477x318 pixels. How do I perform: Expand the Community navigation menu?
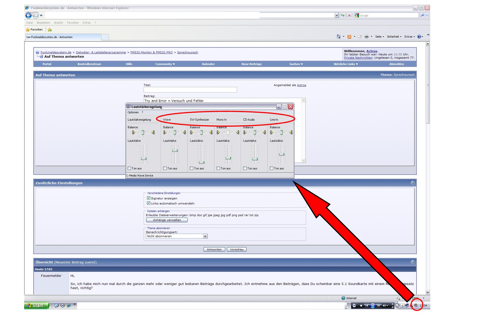(x=165, y=64)
